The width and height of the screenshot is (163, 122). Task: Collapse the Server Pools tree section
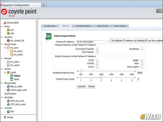[2, 44]
